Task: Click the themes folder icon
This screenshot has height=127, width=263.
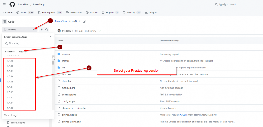Action: 59,61
